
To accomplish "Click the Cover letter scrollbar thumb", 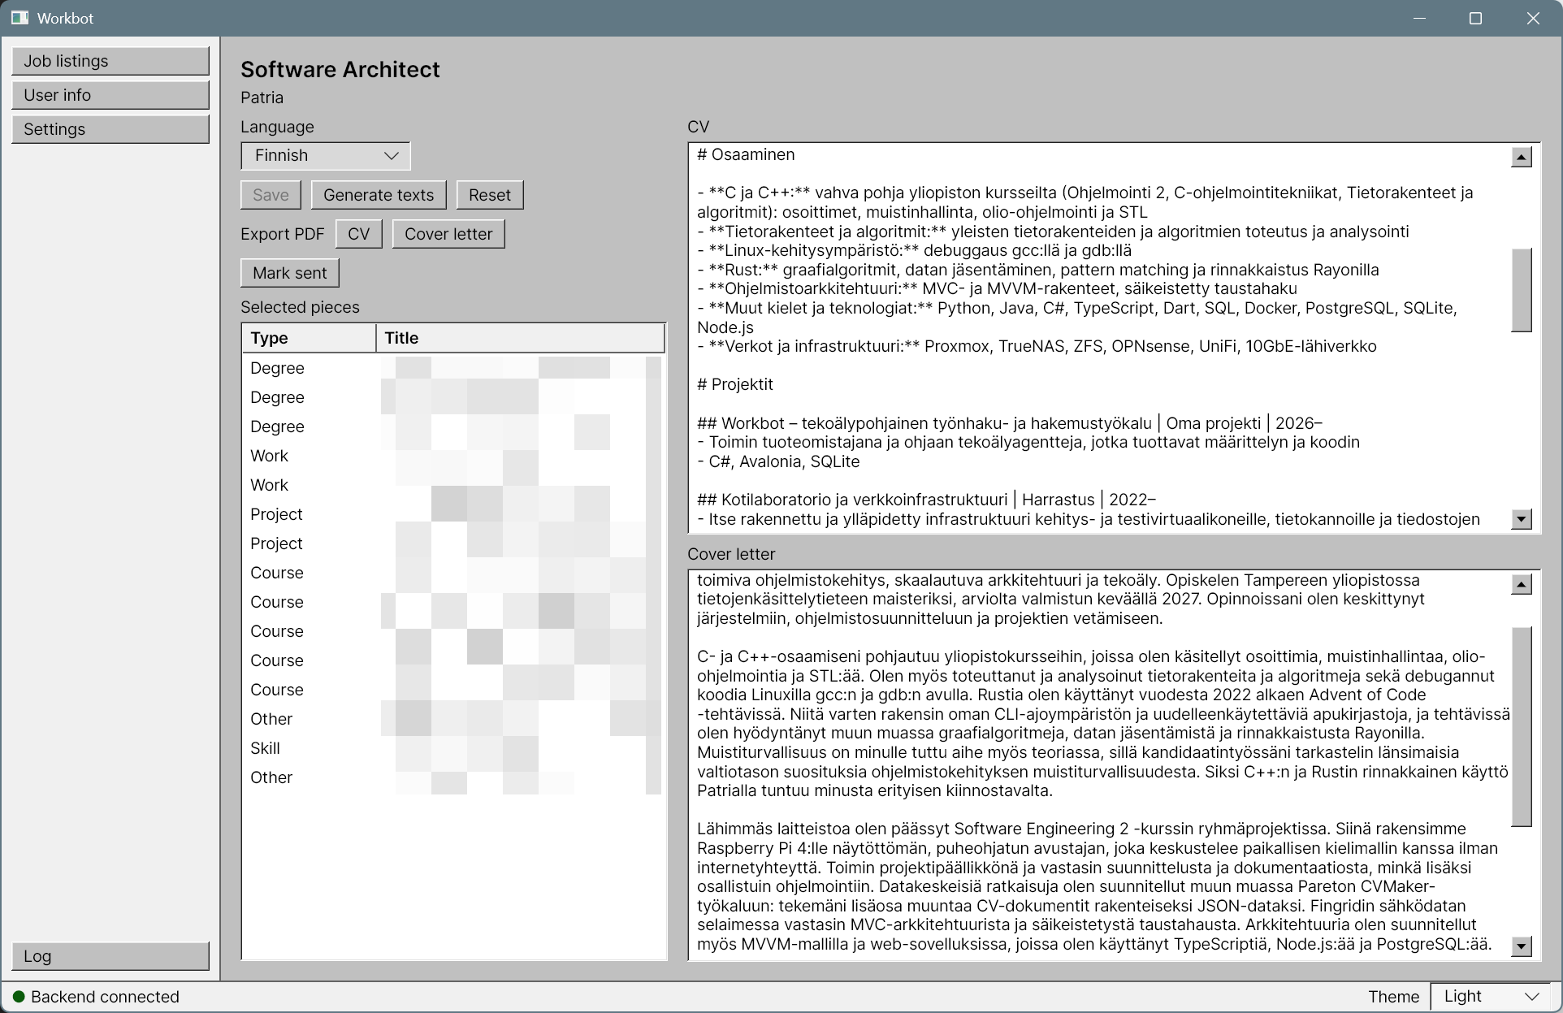I will [x=1522, y=727].
